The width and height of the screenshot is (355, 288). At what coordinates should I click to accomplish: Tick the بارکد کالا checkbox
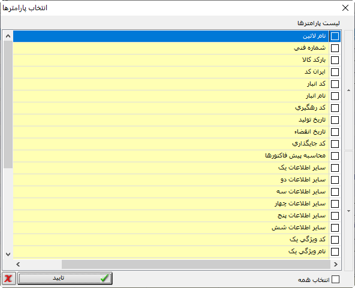(x=335, y=60)
